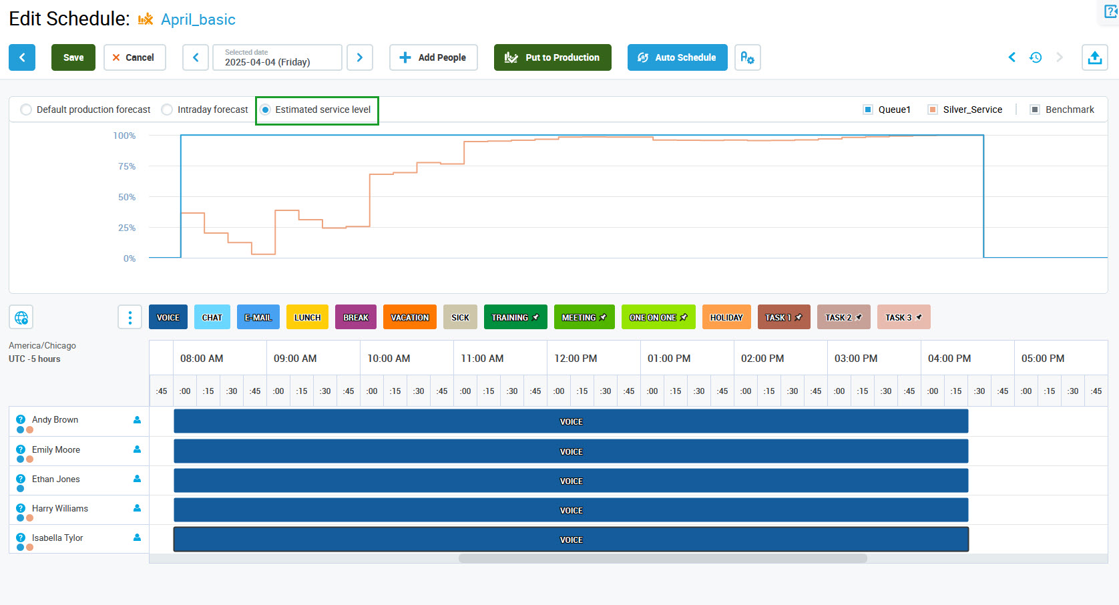The height and width of the screenshot is (605, 1119).
Task: Open the three-dot activity options menu
Action: [130, 317]
